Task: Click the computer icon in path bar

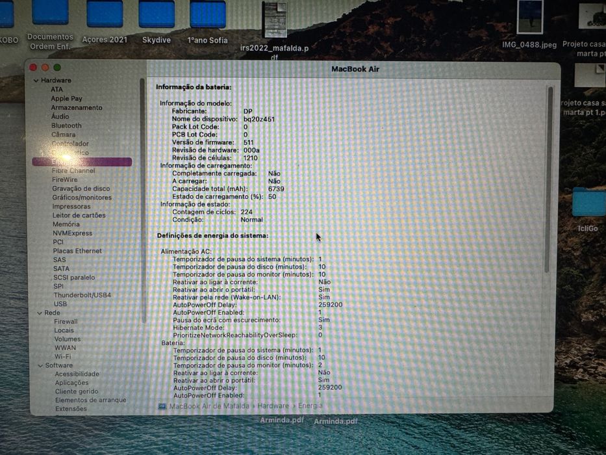Action: coord(162,407)
